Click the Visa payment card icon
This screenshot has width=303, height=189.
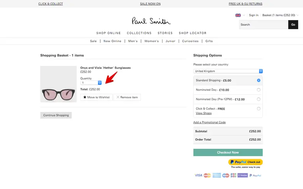(x=198, y=175)
